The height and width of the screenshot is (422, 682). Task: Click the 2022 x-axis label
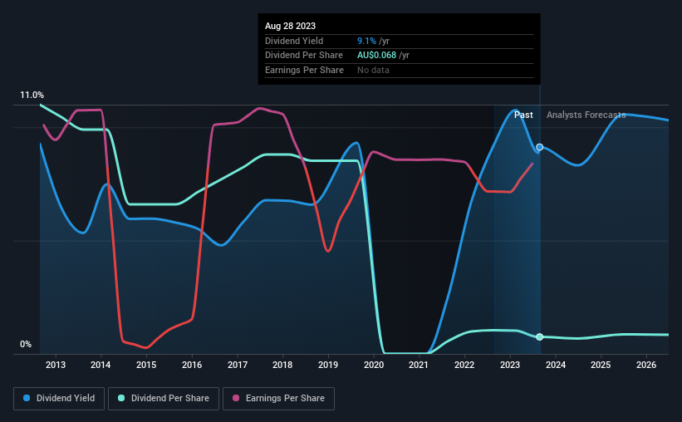coord(464,365)
